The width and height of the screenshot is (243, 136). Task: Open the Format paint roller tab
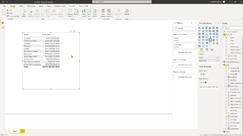207,50
